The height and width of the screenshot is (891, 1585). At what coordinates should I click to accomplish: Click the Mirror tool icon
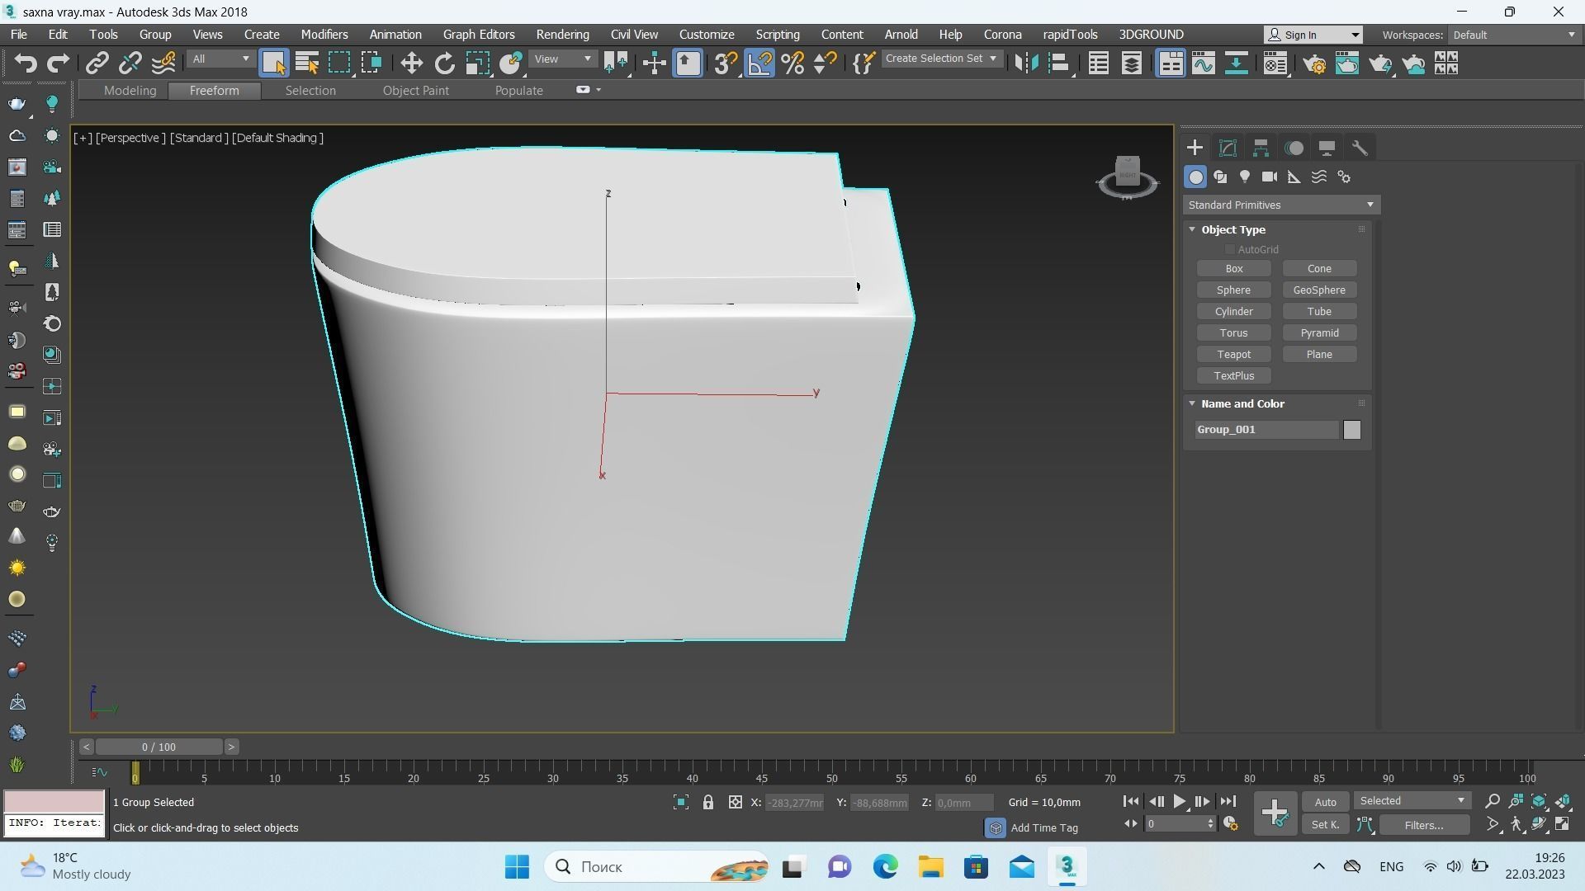tap(1026, 64)
